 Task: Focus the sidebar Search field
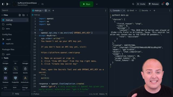(x=15, y=10)
